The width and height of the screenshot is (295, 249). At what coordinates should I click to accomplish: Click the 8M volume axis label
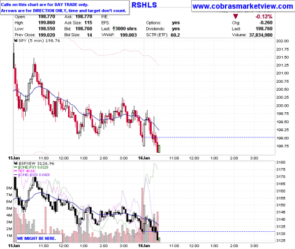[x=9, y=188]
